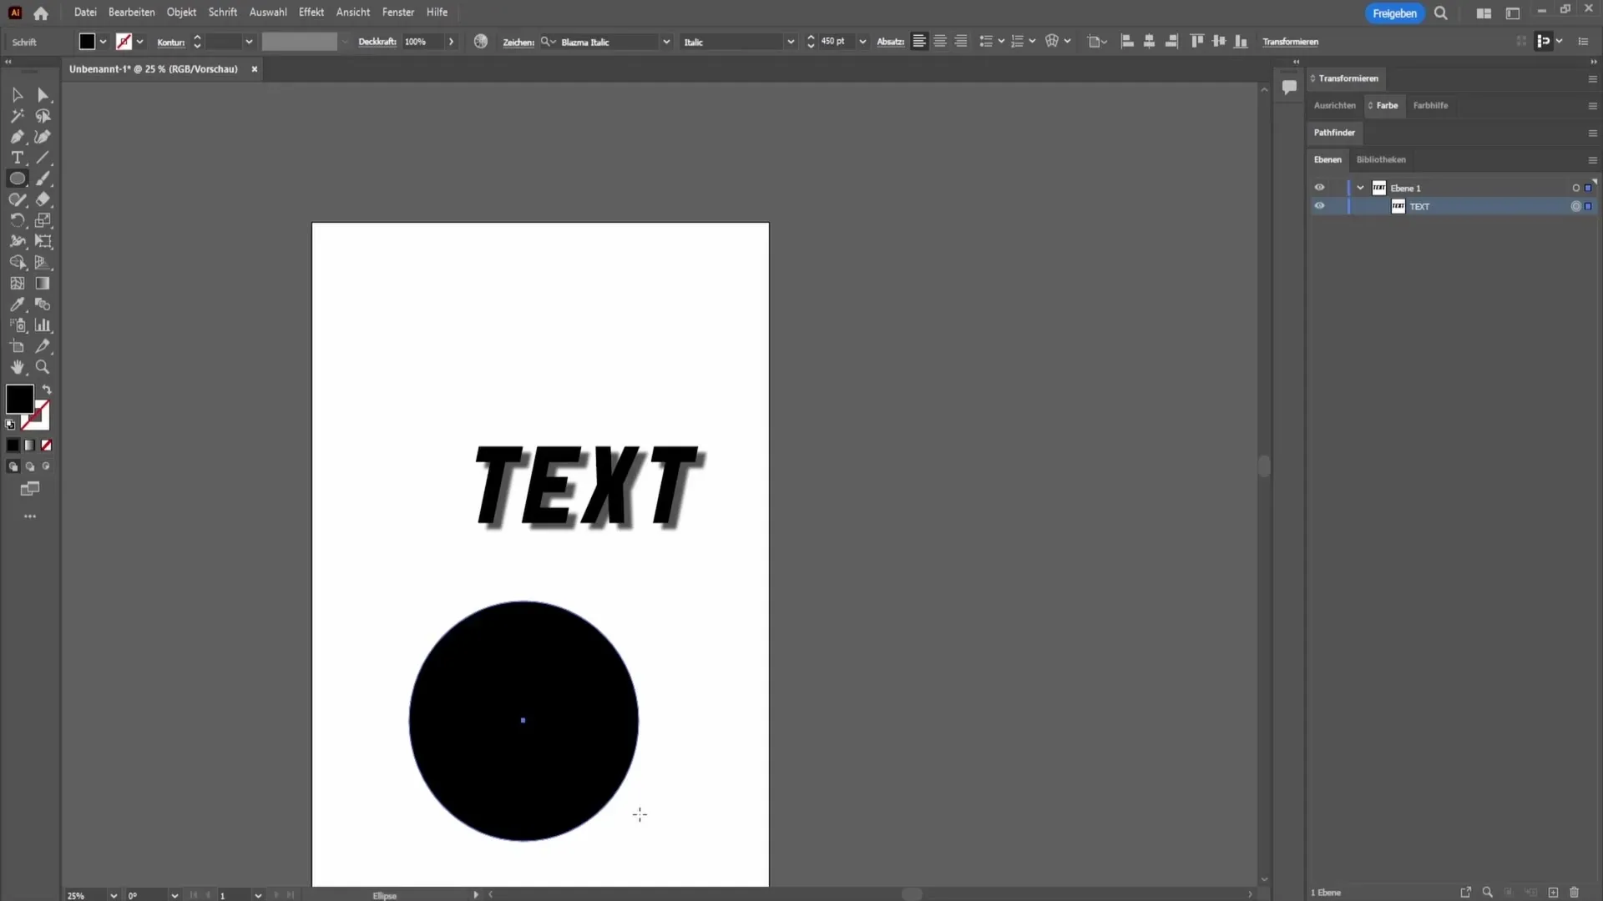Toggle visibility of Ebene 1 layer
The image size is (1603, 901).
point(1319,188)
